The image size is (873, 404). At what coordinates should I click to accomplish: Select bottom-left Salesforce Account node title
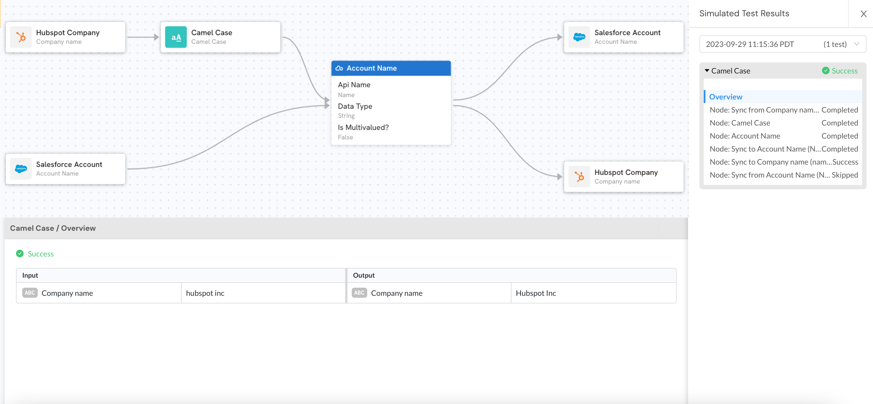(69, 164)
